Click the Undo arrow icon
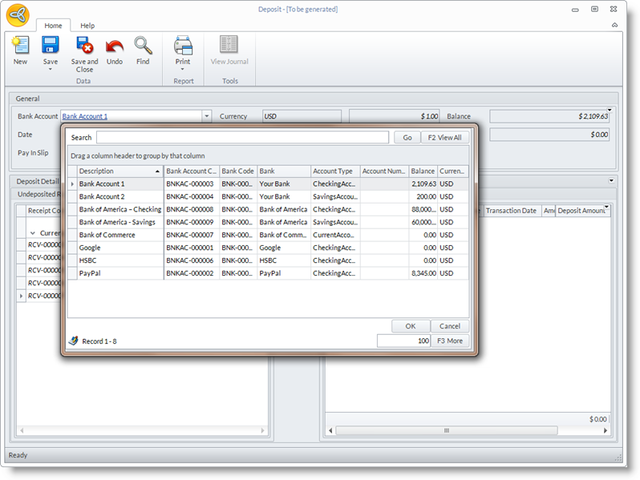 click(115, 46)
